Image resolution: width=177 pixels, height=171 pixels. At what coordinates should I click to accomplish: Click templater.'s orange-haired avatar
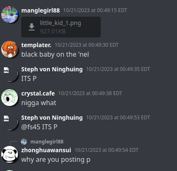coord(10,49)
